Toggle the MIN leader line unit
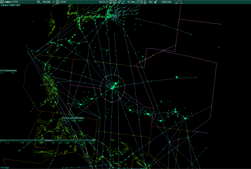Screen dimensions: 251x169 click(x=133, y=2)
